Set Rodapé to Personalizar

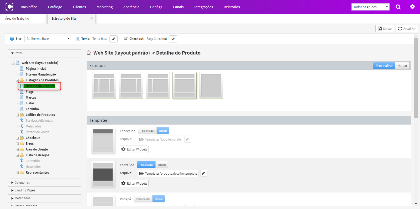[x=143, y=199]
